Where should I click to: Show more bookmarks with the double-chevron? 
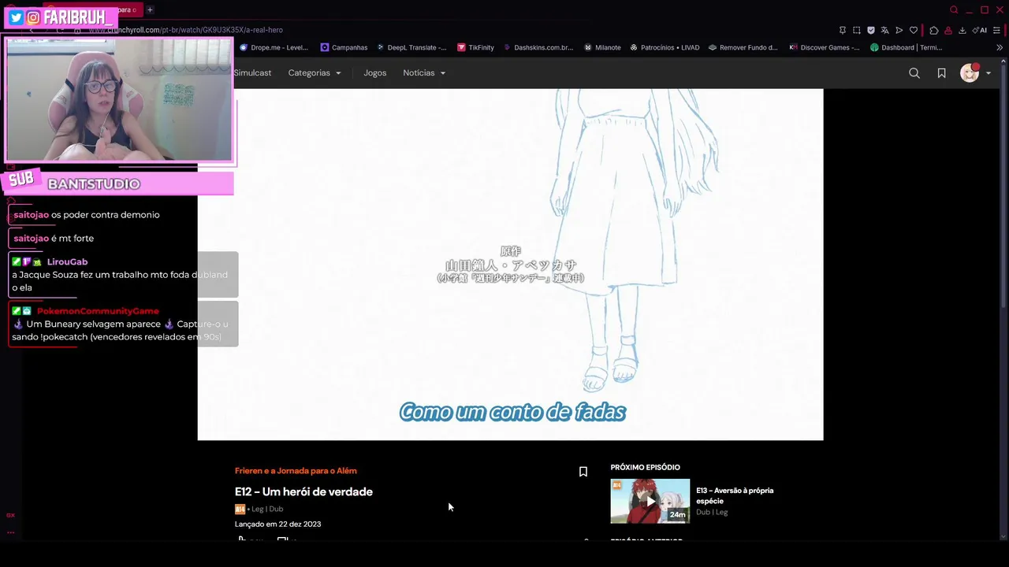1000,47
